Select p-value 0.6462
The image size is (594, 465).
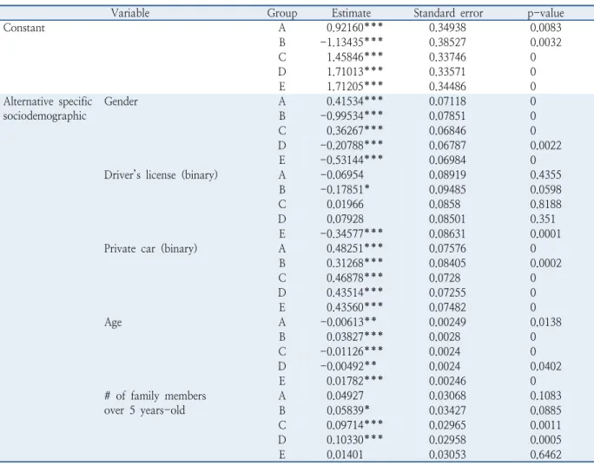[x=545, y=455]
